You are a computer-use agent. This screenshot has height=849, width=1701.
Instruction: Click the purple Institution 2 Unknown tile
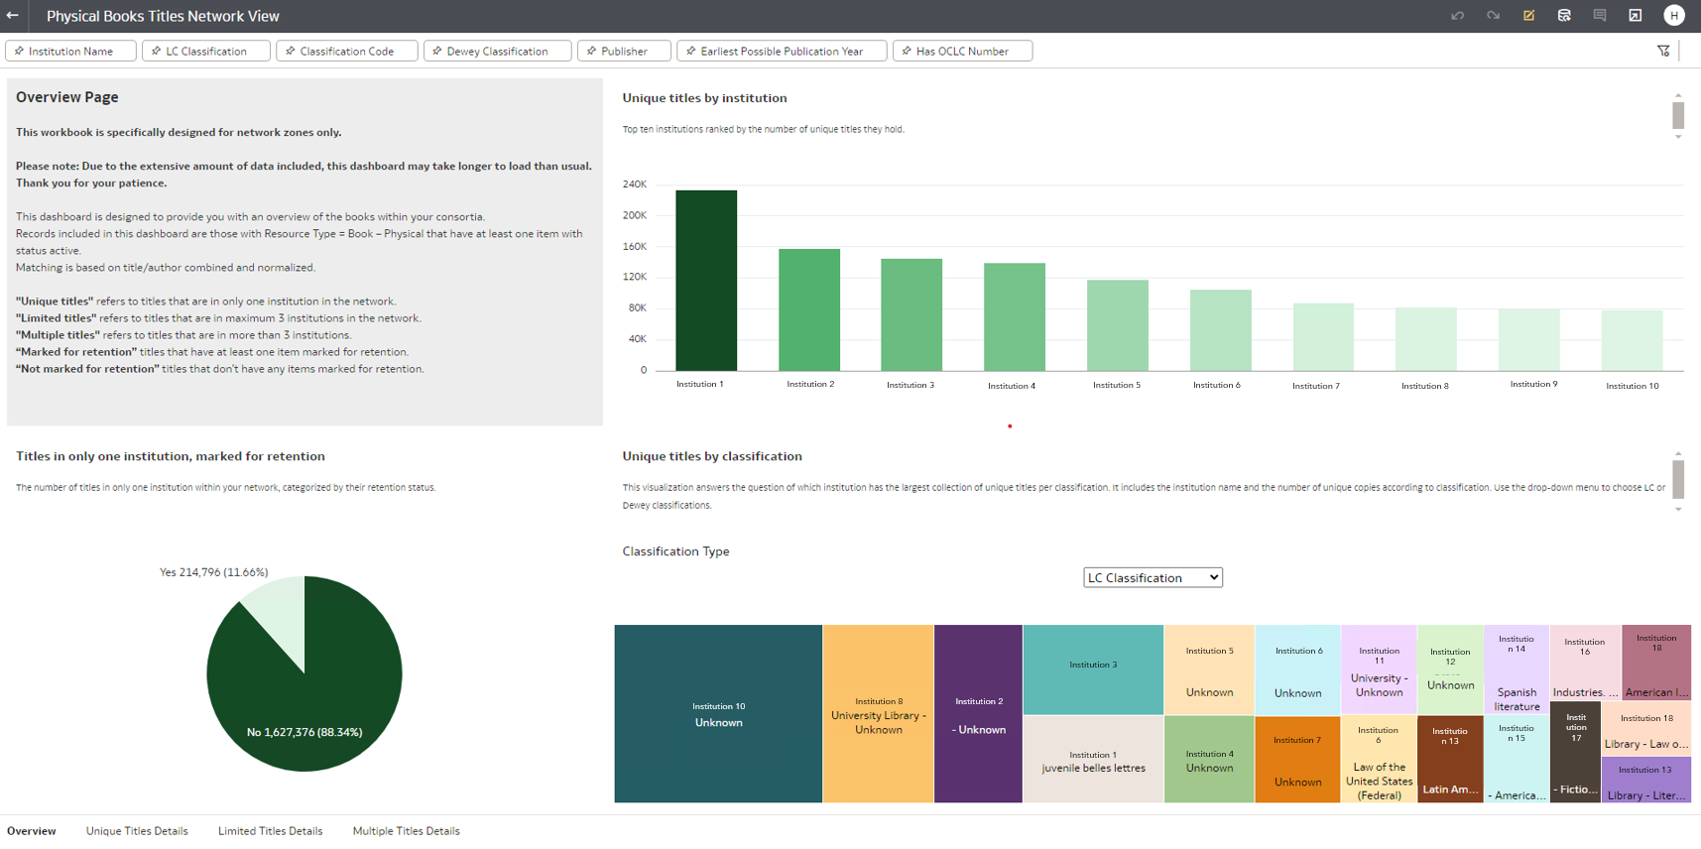[978, 714]
